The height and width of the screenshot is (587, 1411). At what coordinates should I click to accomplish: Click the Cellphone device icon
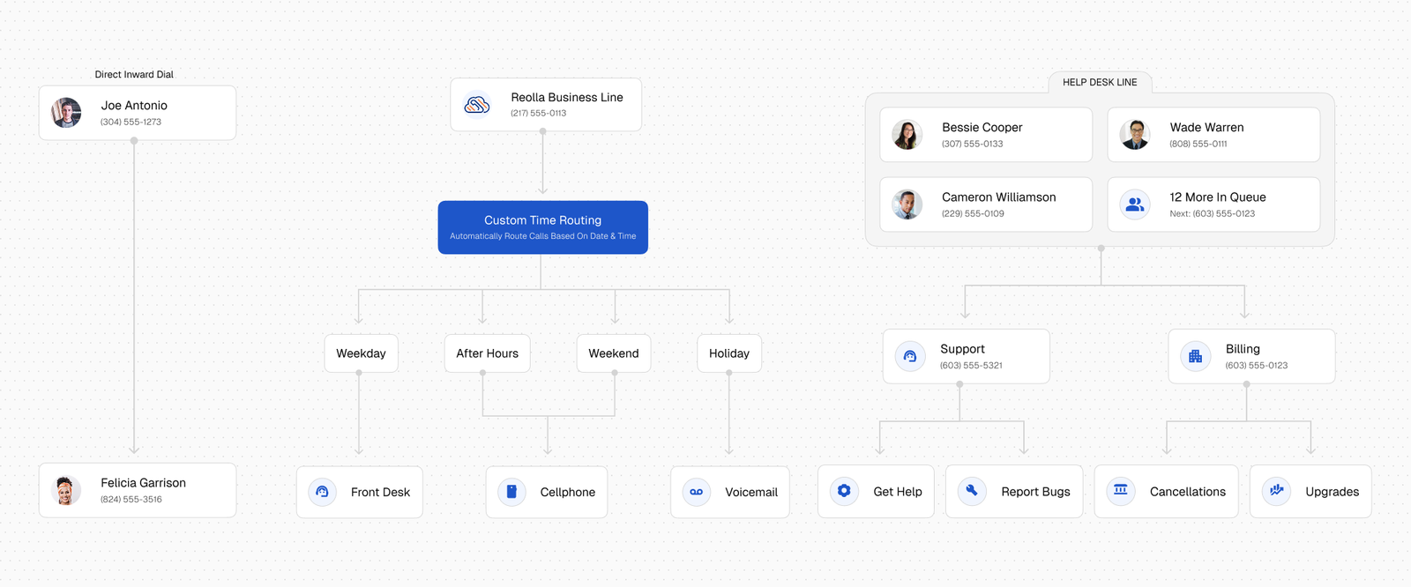coord(511,492)
